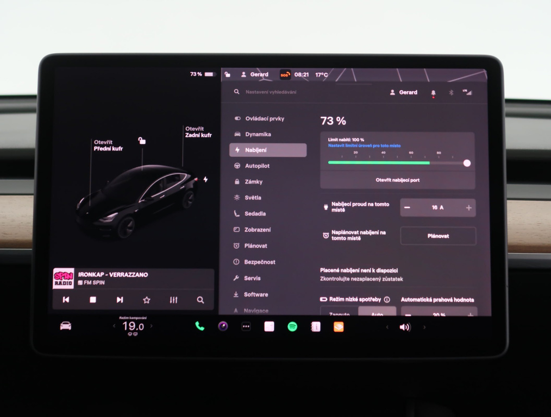Unlock the car using the lock icon above the car image
551x417 pixels.
[142, 141]
